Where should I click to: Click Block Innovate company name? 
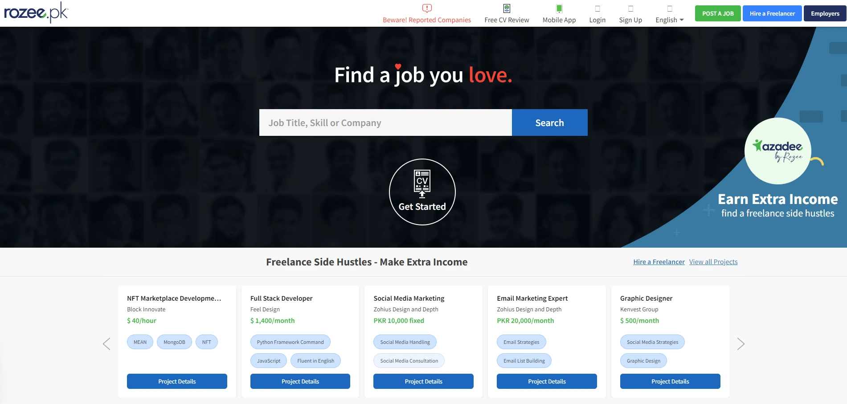coord(146,310)
